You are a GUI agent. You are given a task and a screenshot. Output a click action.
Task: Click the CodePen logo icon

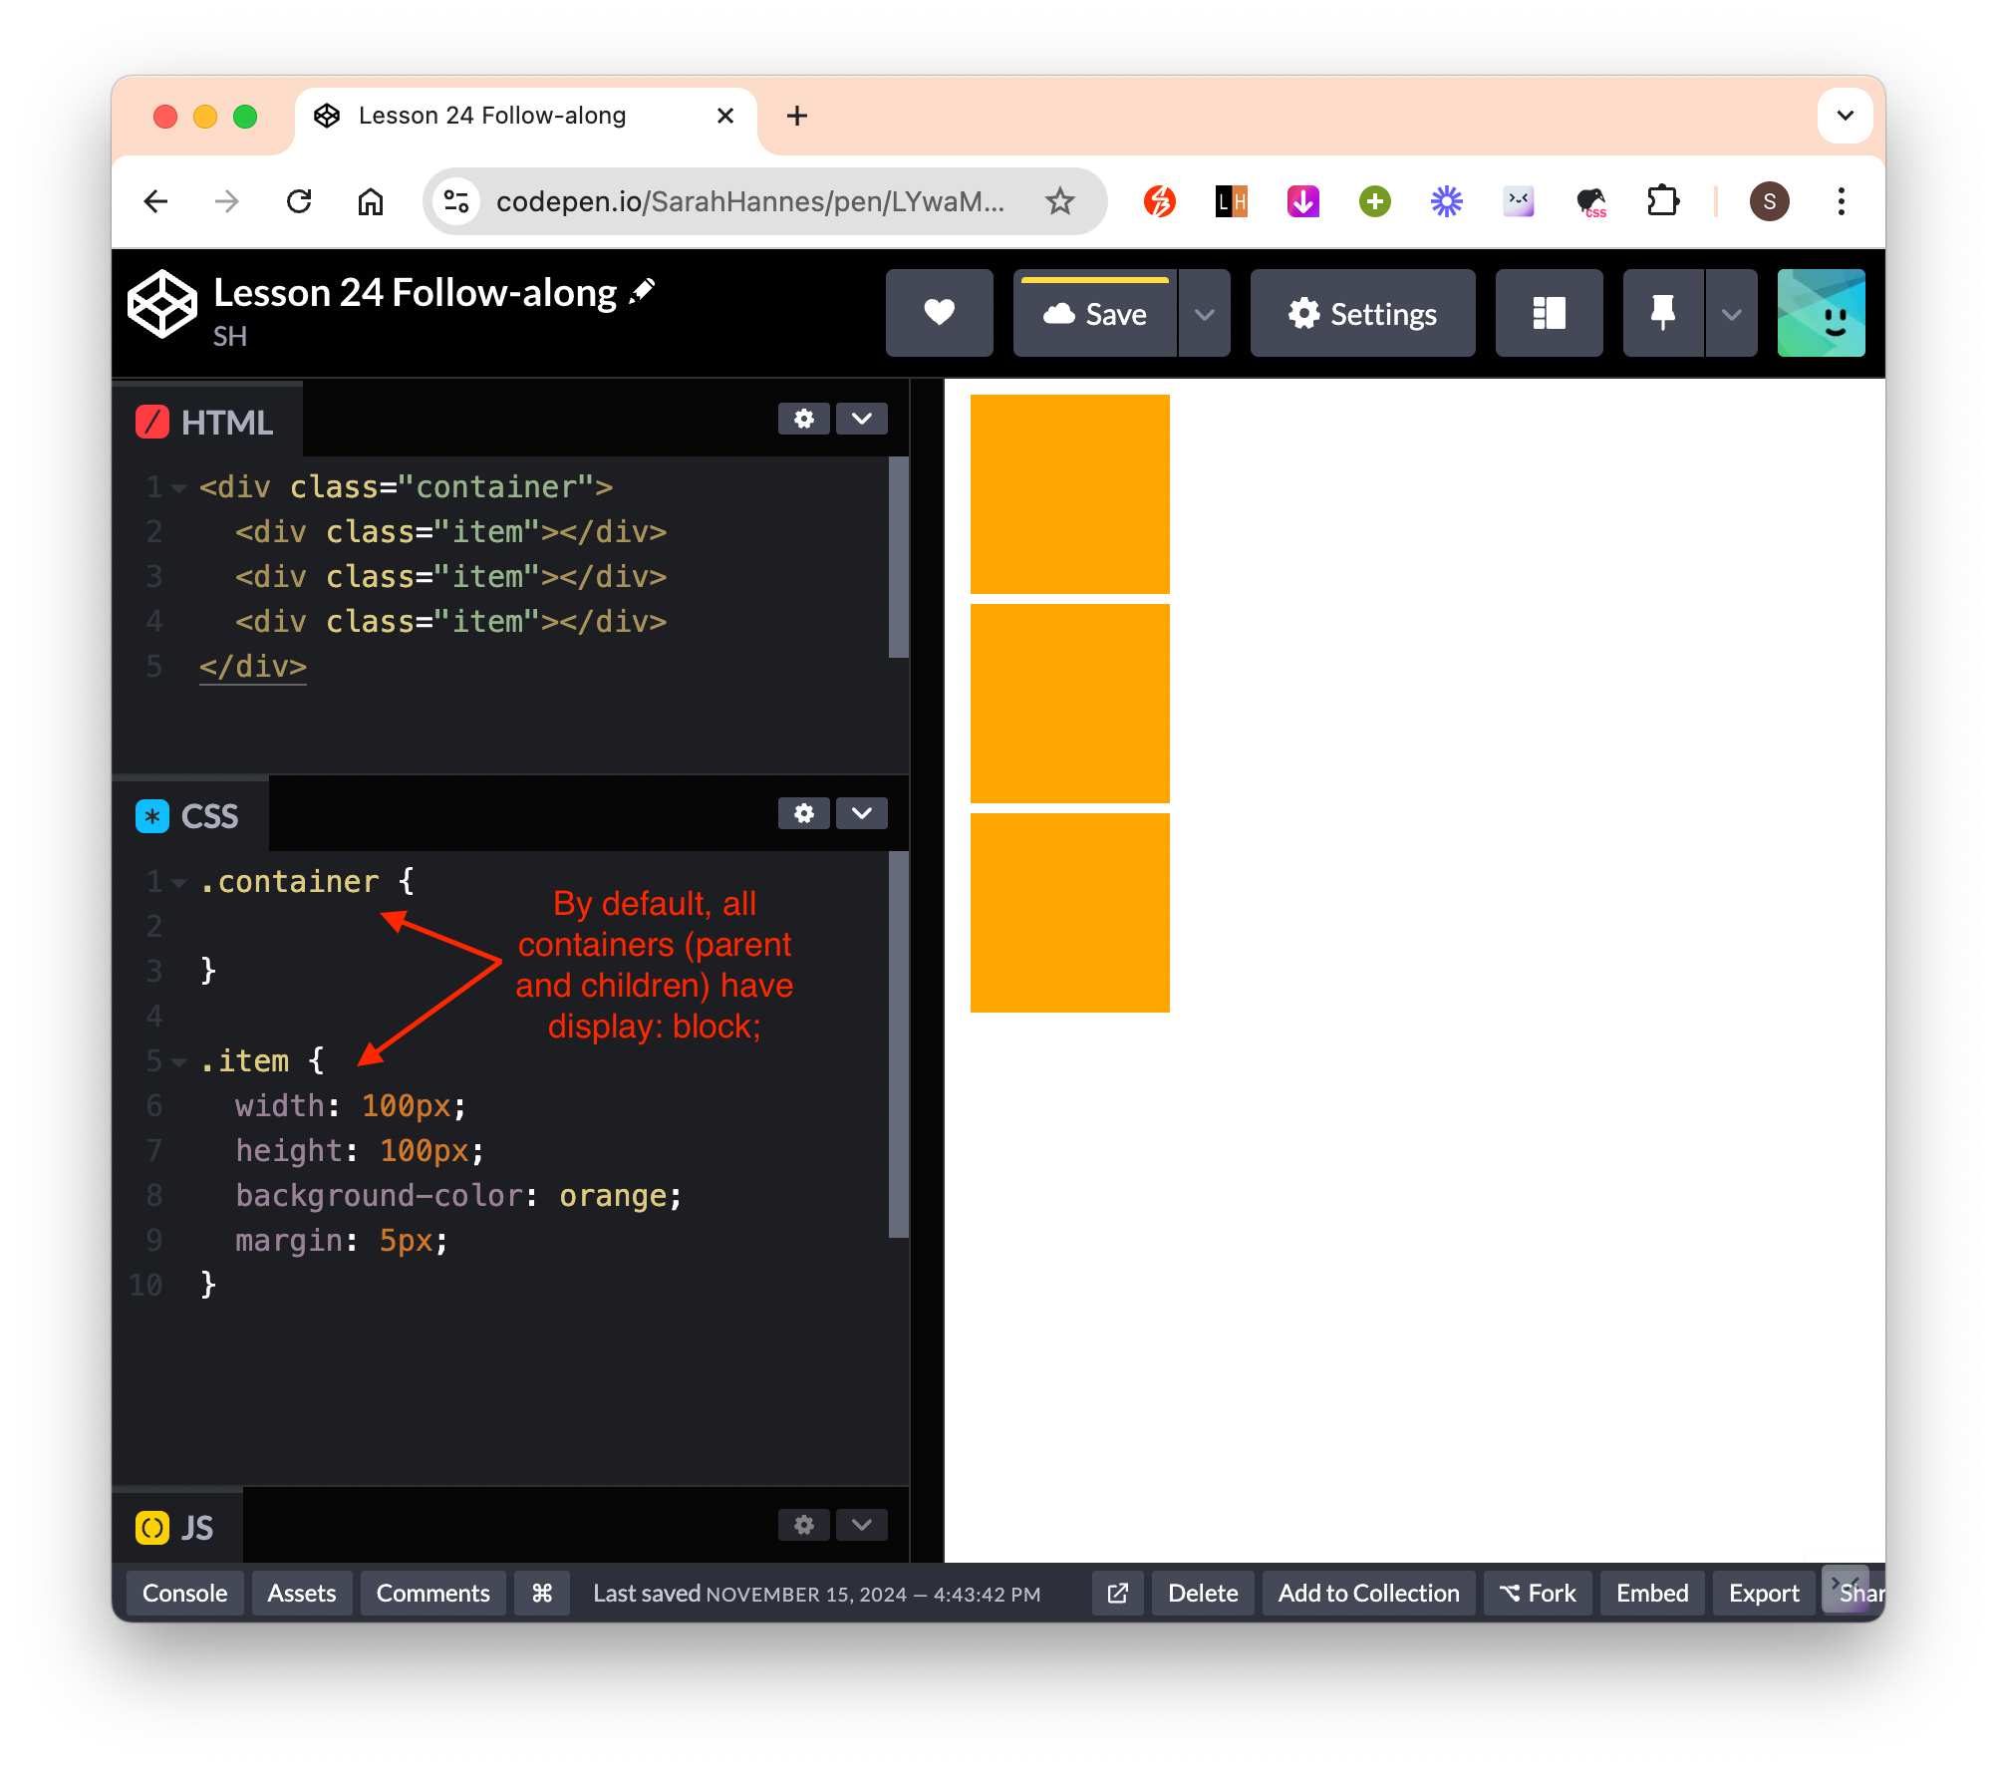pyautogui.click(x=162, y=306)
